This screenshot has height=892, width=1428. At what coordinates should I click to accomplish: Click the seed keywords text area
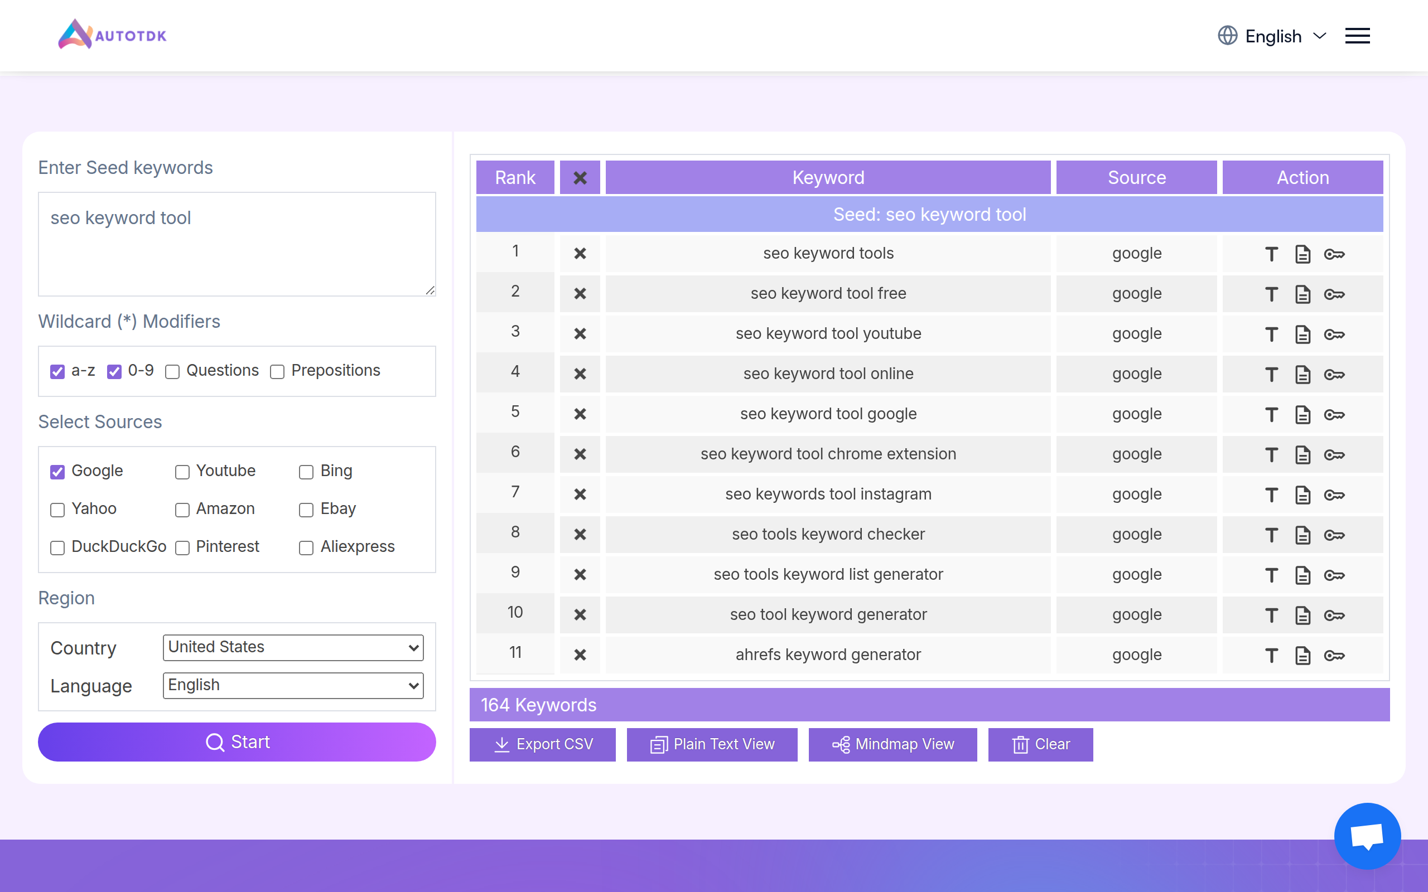pos(237,244)
